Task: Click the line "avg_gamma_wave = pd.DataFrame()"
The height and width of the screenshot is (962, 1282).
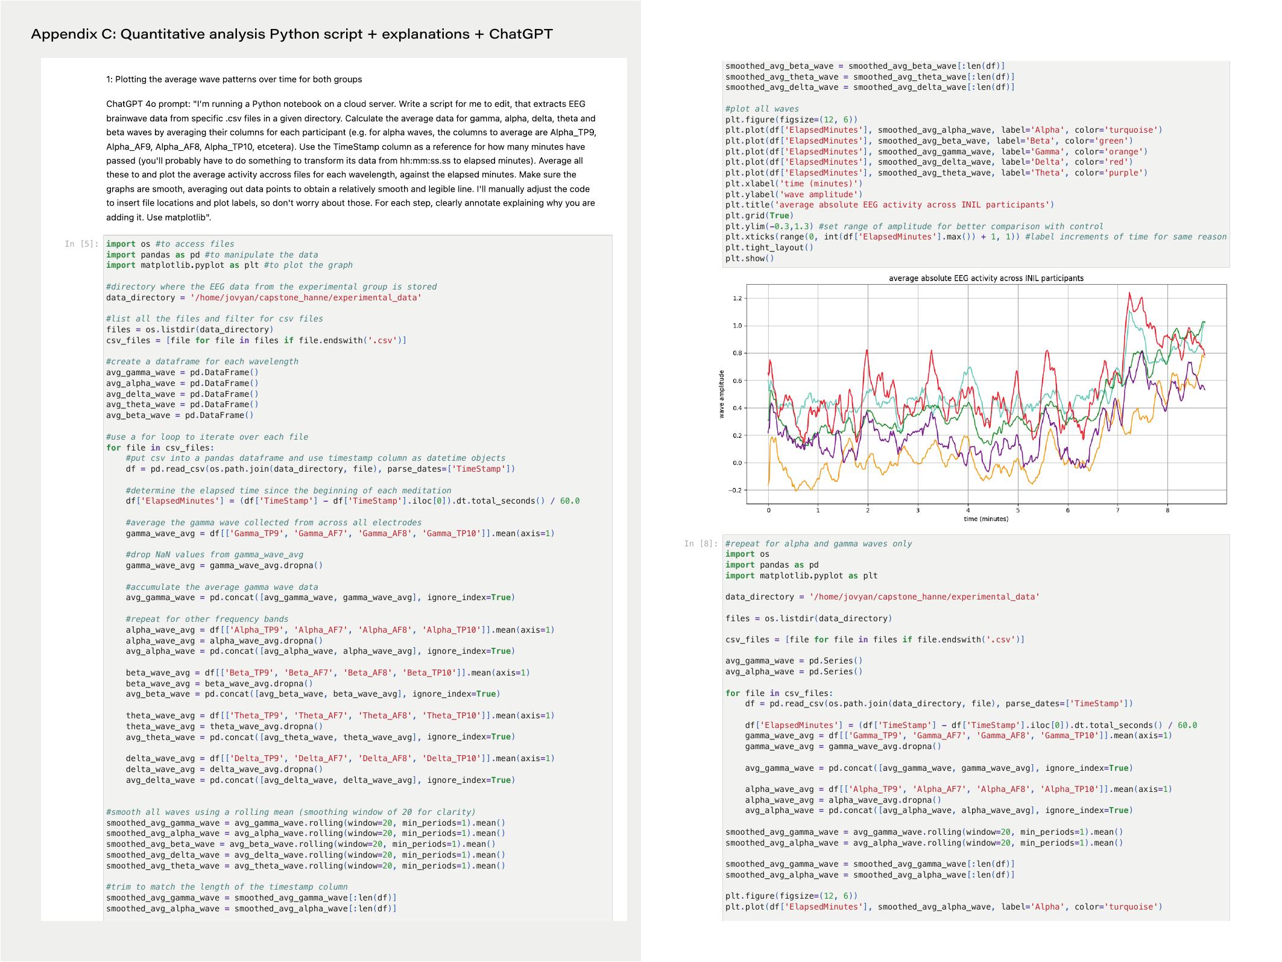Action: 182,372
